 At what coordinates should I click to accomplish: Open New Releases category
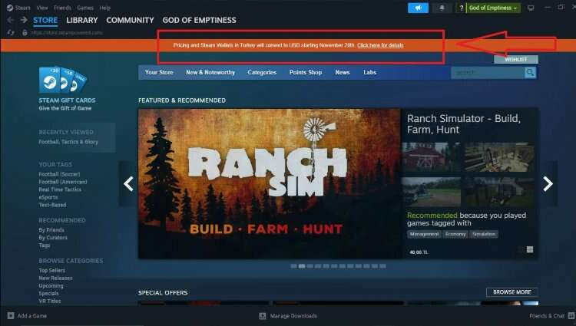pyautogui.click(x=55, y=278)
